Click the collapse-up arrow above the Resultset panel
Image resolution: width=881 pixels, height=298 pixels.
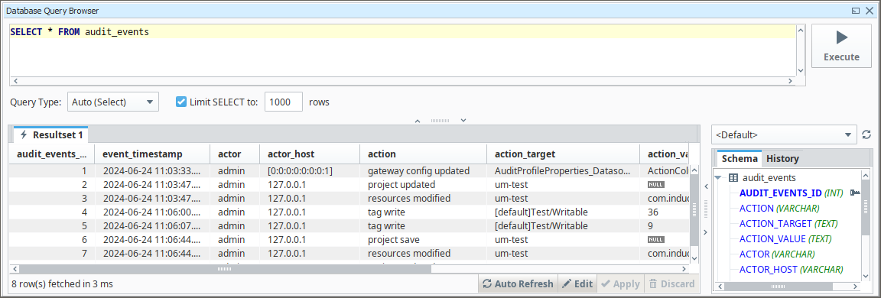417,120
